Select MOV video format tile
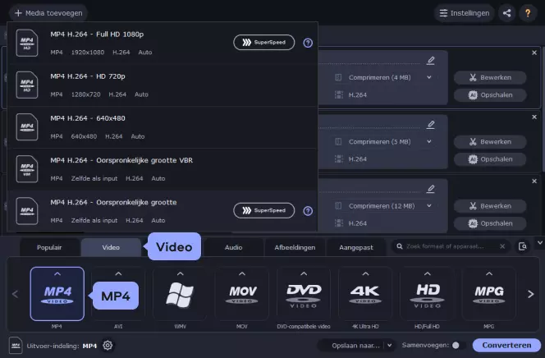This screenshot has width=545, height=358. (242, 294)
